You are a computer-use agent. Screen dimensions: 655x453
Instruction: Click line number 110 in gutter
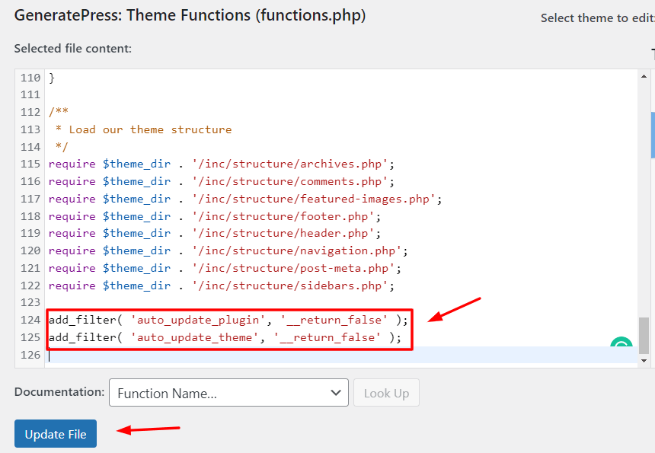coord(30,78)
